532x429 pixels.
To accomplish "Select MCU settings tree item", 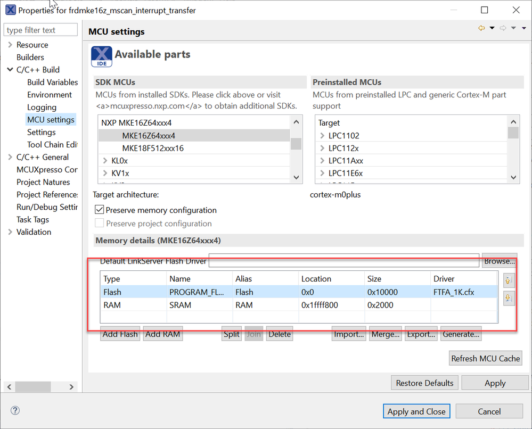I will click(x=51, y=120).
